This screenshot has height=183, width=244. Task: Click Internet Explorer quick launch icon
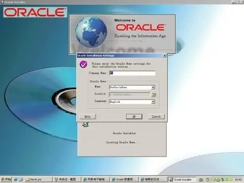click(16, 179)
